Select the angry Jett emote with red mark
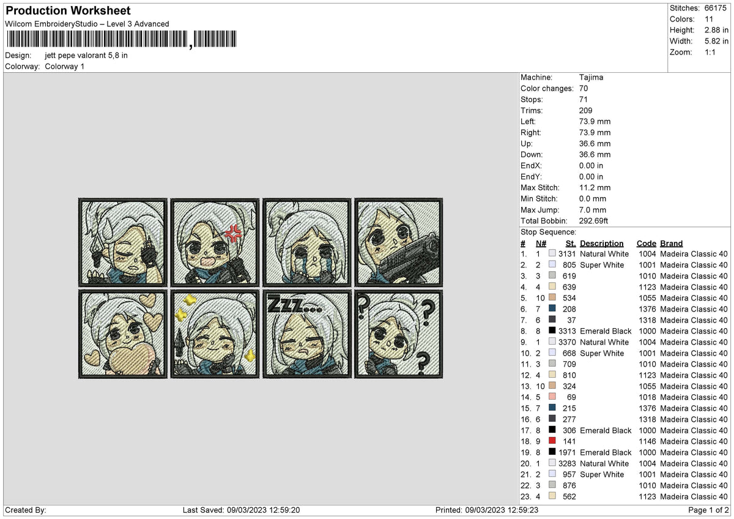This screenshot has width=734, height=519. coord(215,242)
